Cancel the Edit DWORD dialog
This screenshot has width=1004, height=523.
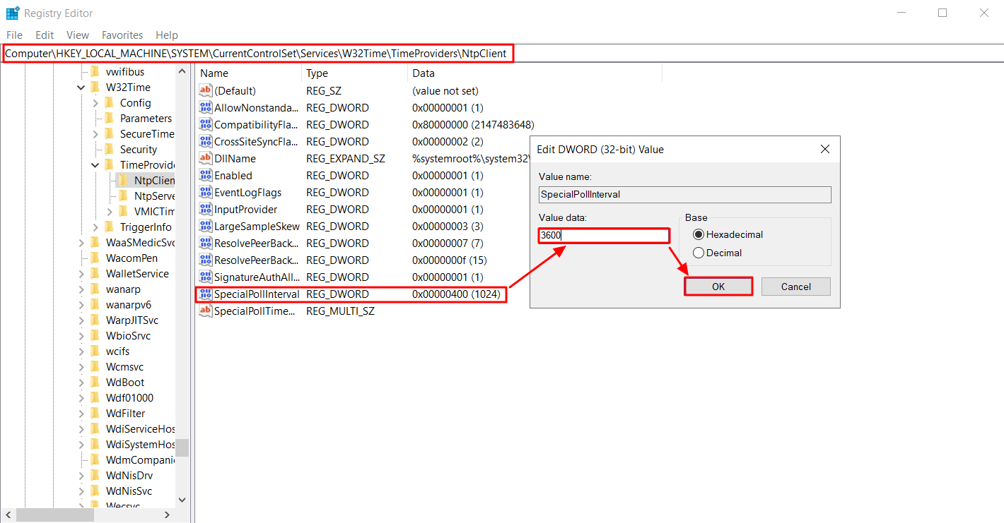pyautogui.click(x=796, y=287)
